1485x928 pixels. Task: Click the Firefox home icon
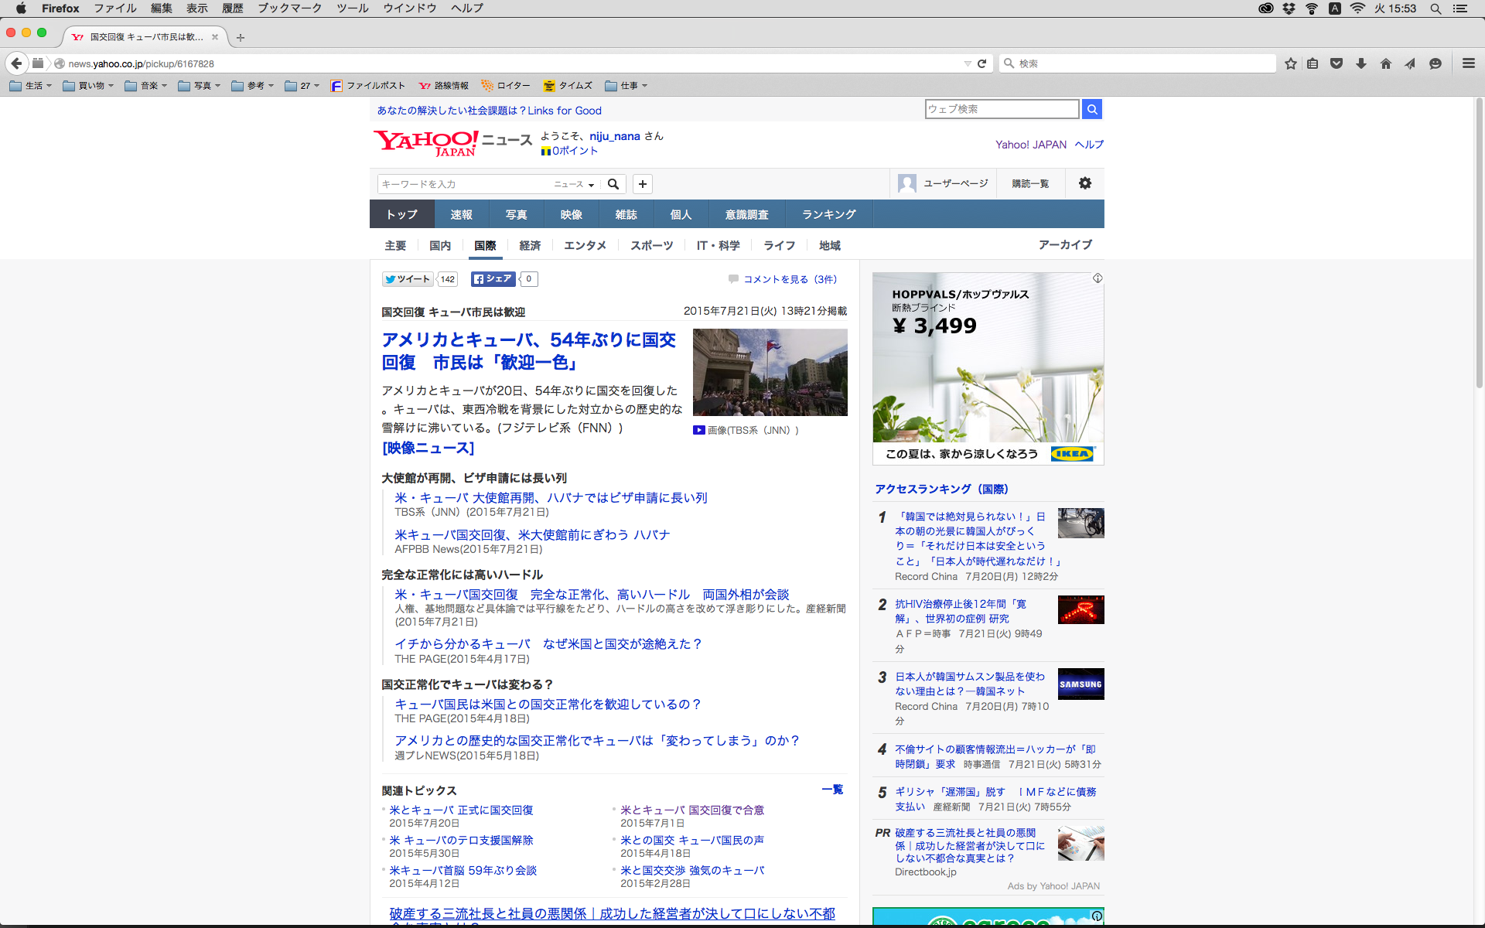1385,63
